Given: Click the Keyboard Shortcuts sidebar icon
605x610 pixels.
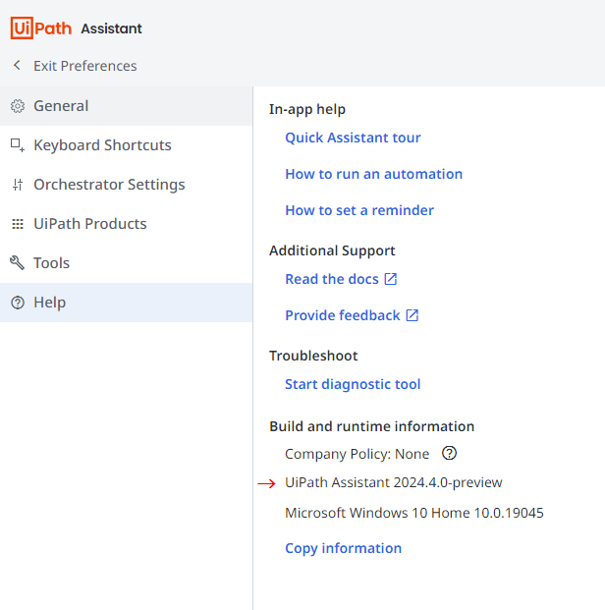Looking at the screenshot, I should 17,145.
